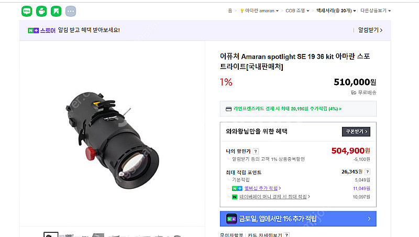Click the N+ membership badge icon
This screenshot has width=419, height=237.
point(237,188)
